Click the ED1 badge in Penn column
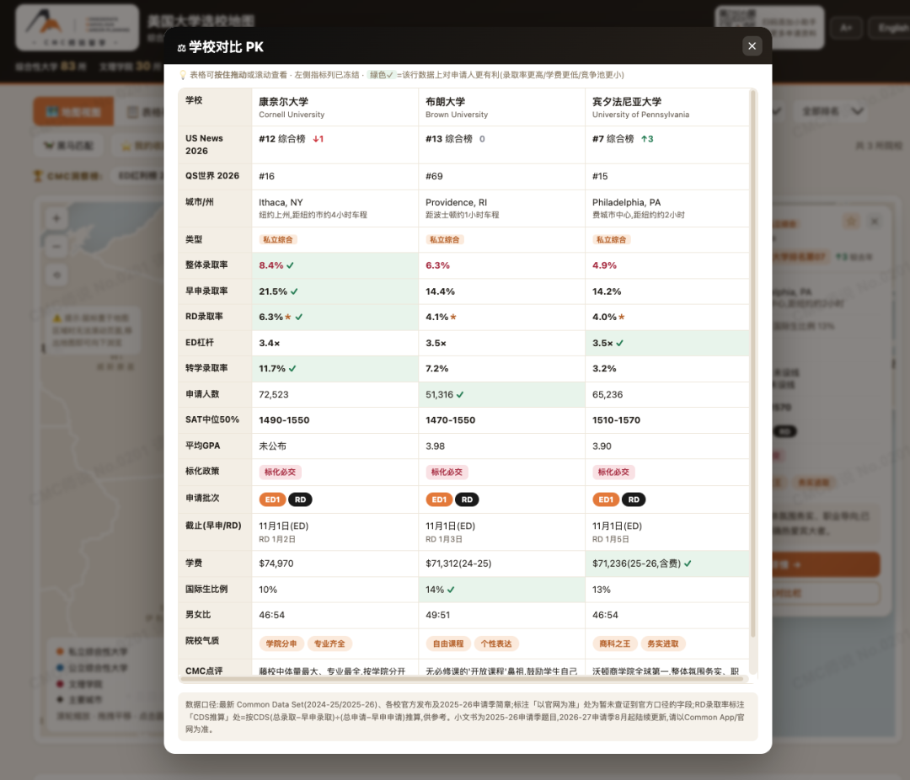 [606, 500]
